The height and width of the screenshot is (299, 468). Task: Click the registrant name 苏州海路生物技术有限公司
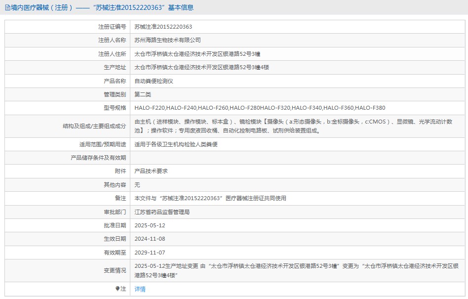point(168,40)
